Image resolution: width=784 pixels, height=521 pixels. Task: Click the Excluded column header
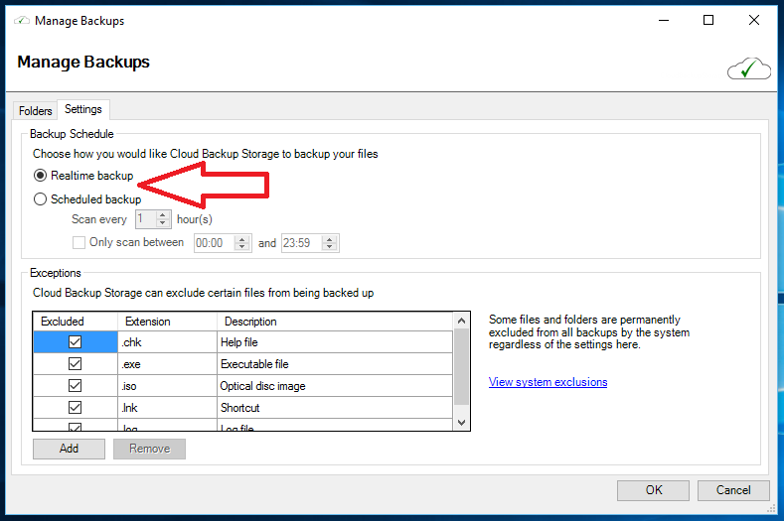coord(76,322)
